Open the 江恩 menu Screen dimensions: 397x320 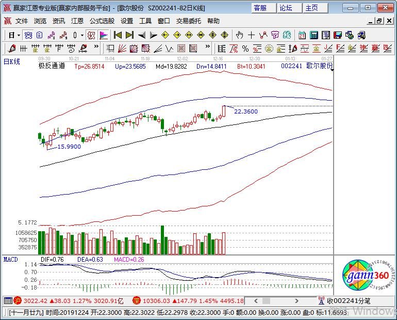77,21
